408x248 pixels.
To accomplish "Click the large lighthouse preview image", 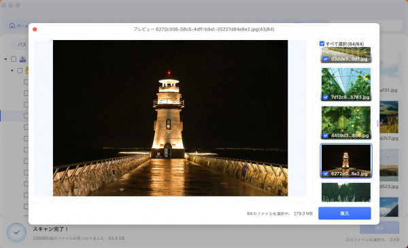I will click(170, 118).
